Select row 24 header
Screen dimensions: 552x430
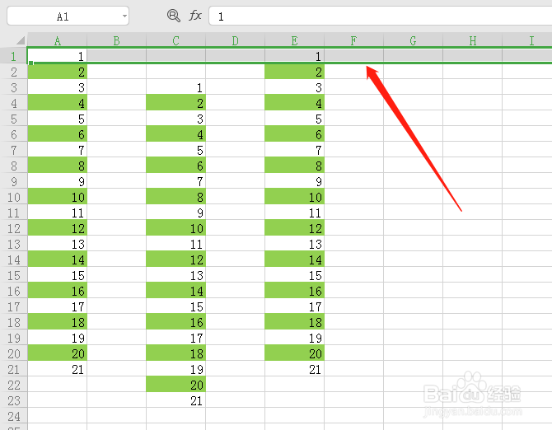14,416
